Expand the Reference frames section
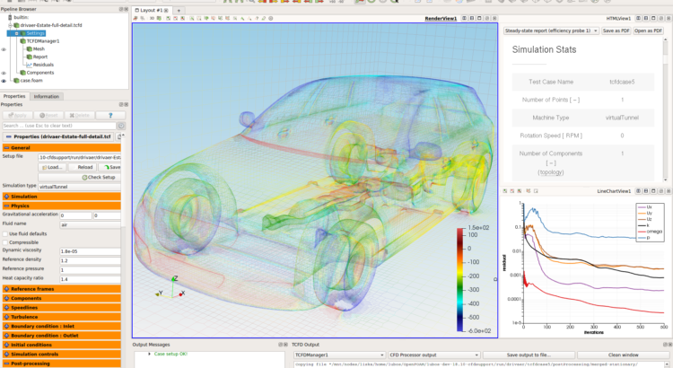This screenshot has width=673, height=368. click(x=62, y=289)
